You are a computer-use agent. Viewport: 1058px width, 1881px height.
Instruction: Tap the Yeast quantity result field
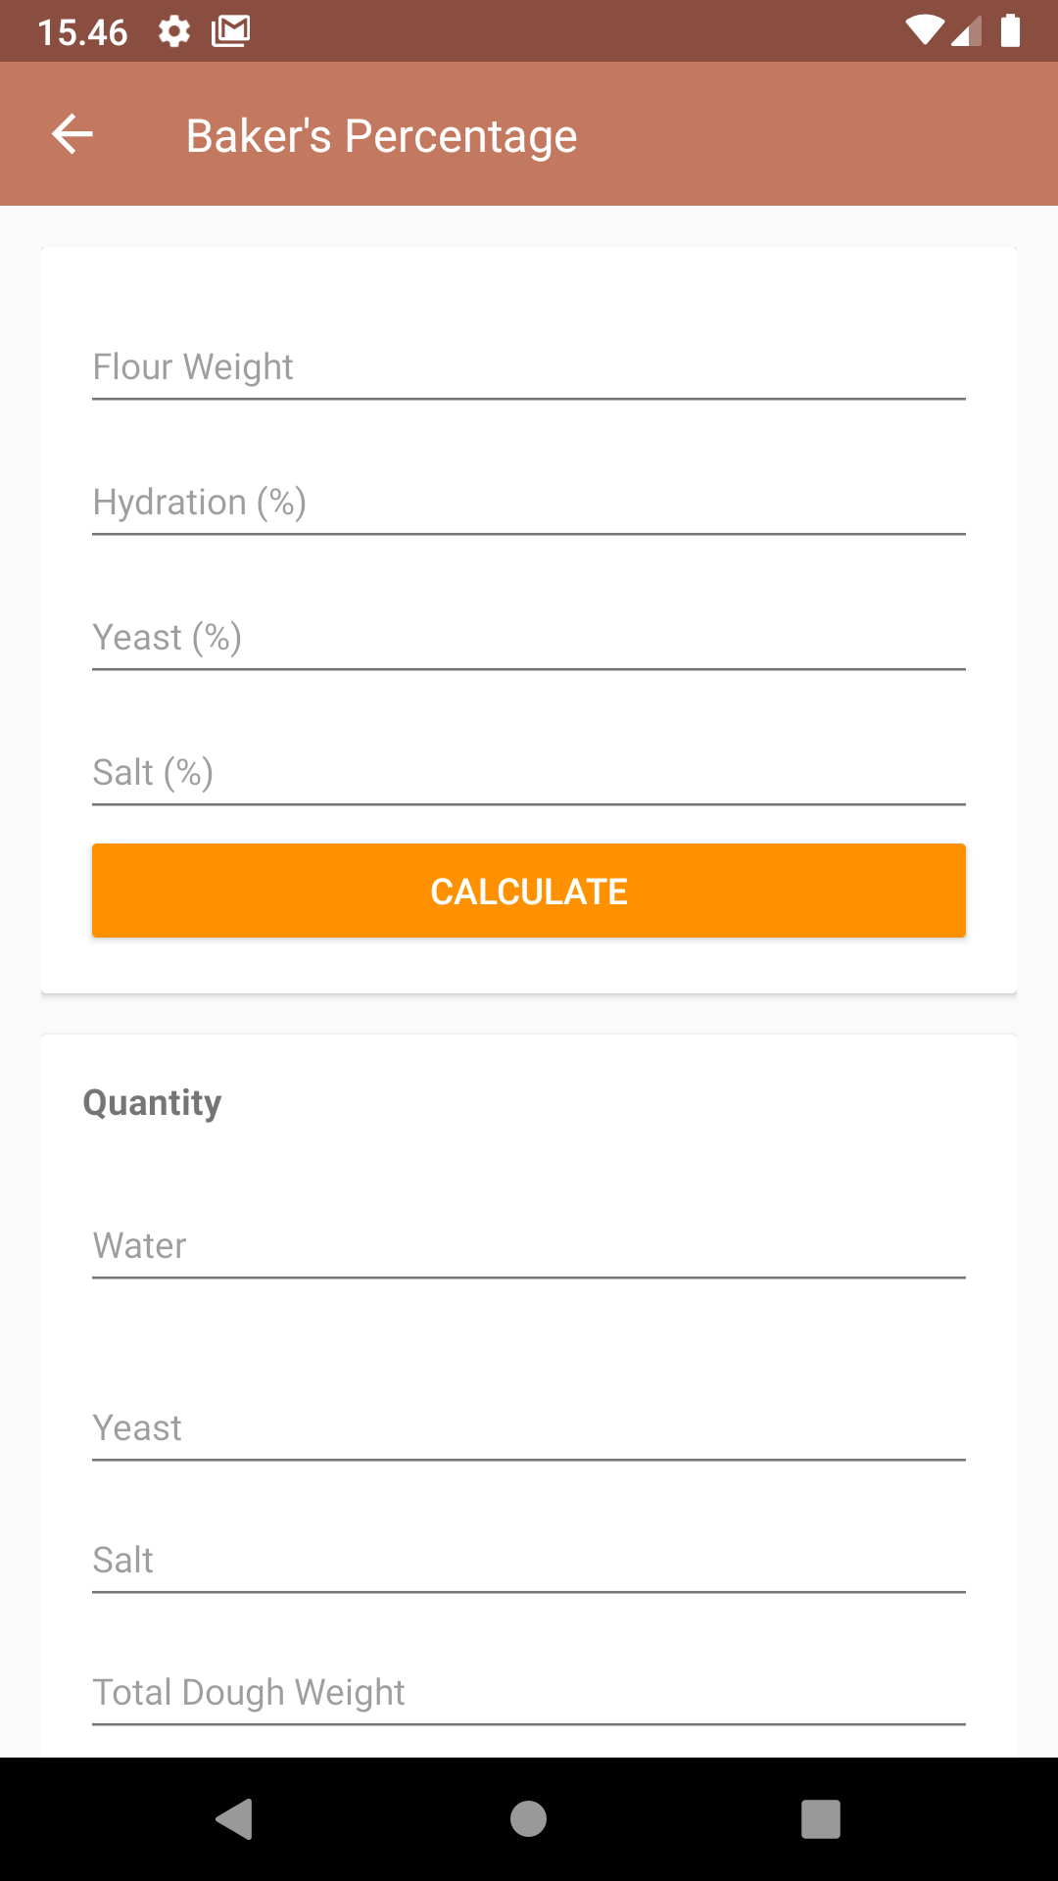click(x=529, y=1427)
